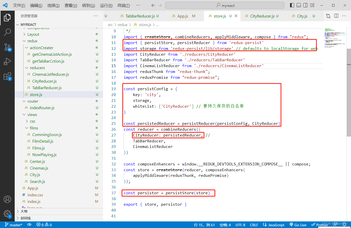Click the VS Code logo icon
The image size is (351, 228).
(5, 5)
